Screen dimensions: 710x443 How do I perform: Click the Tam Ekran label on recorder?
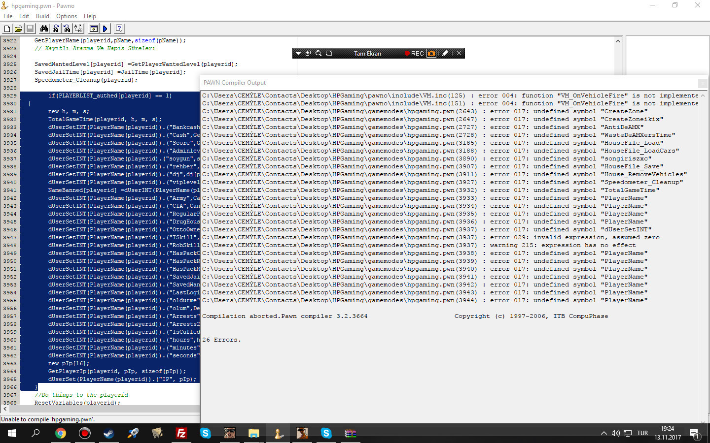[x=367, y=53]
